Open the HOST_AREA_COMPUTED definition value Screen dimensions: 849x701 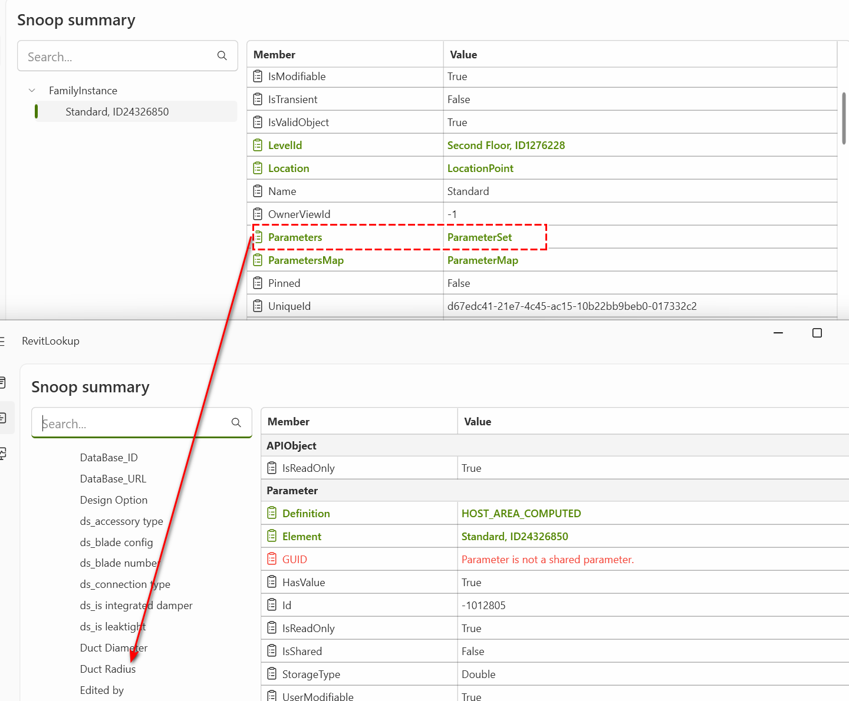click(x=521, y=514)
